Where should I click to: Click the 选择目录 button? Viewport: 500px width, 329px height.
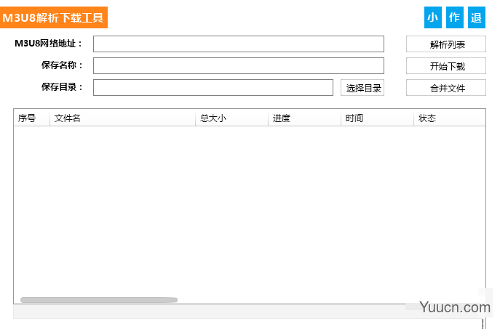pyautogui.click(x=362, y=87)
